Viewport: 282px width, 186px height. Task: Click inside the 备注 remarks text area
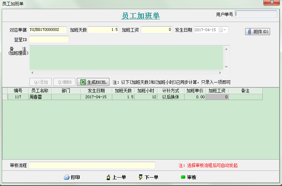point(126,58)
